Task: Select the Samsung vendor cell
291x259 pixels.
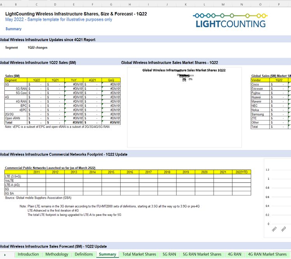Action: coord(260,114)
